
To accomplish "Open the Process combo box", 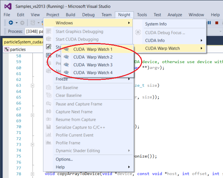I will pyautogui.click(x=34, y=31).
